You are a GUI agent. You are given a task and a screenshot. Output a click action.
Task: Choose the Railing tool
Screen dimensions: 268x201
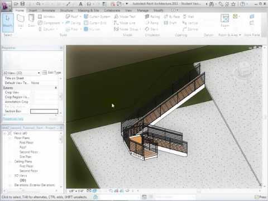click(x=152, y=17)
